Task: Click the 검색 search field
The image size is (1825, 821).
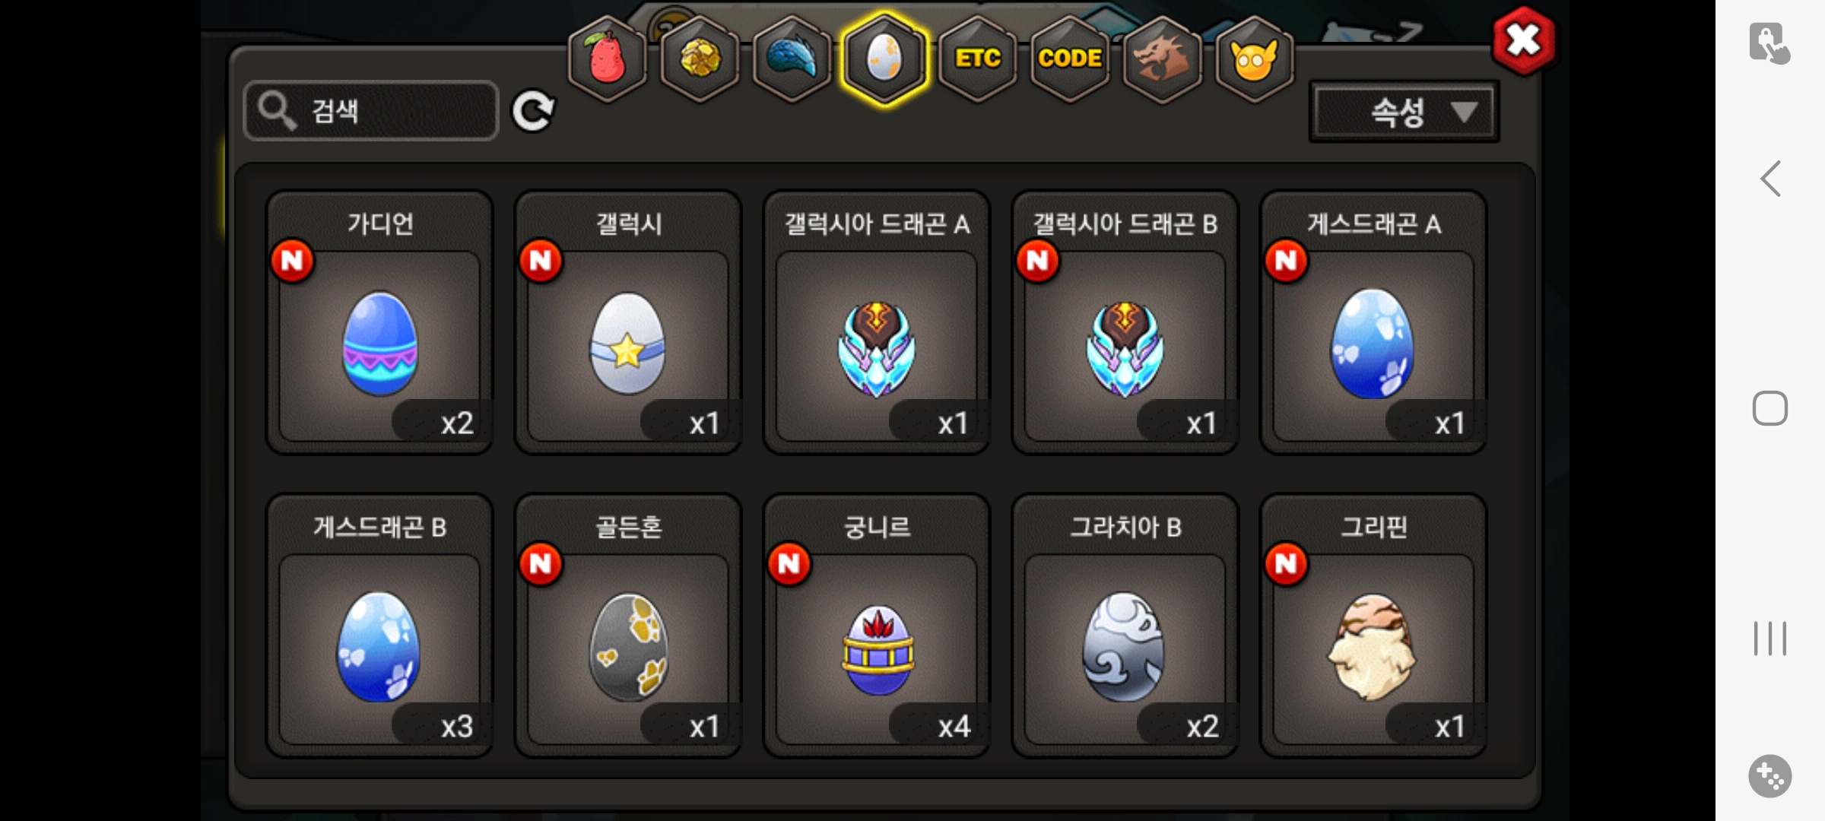Action: pos(370,111)
